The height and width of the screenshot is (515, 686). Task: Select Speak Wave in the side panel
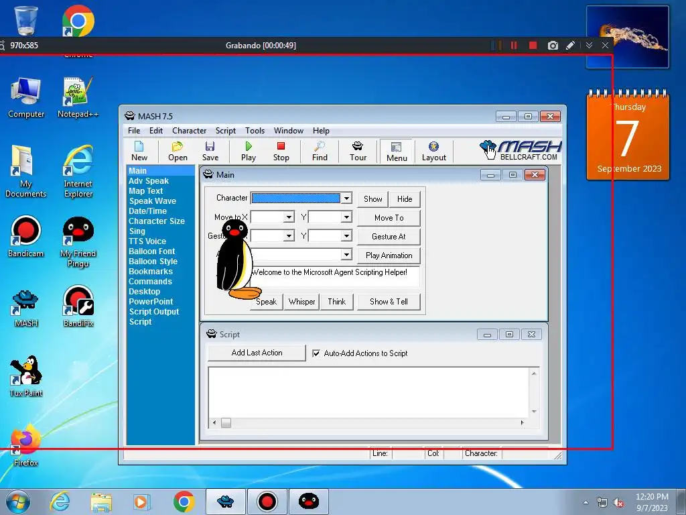pos(152,201)
